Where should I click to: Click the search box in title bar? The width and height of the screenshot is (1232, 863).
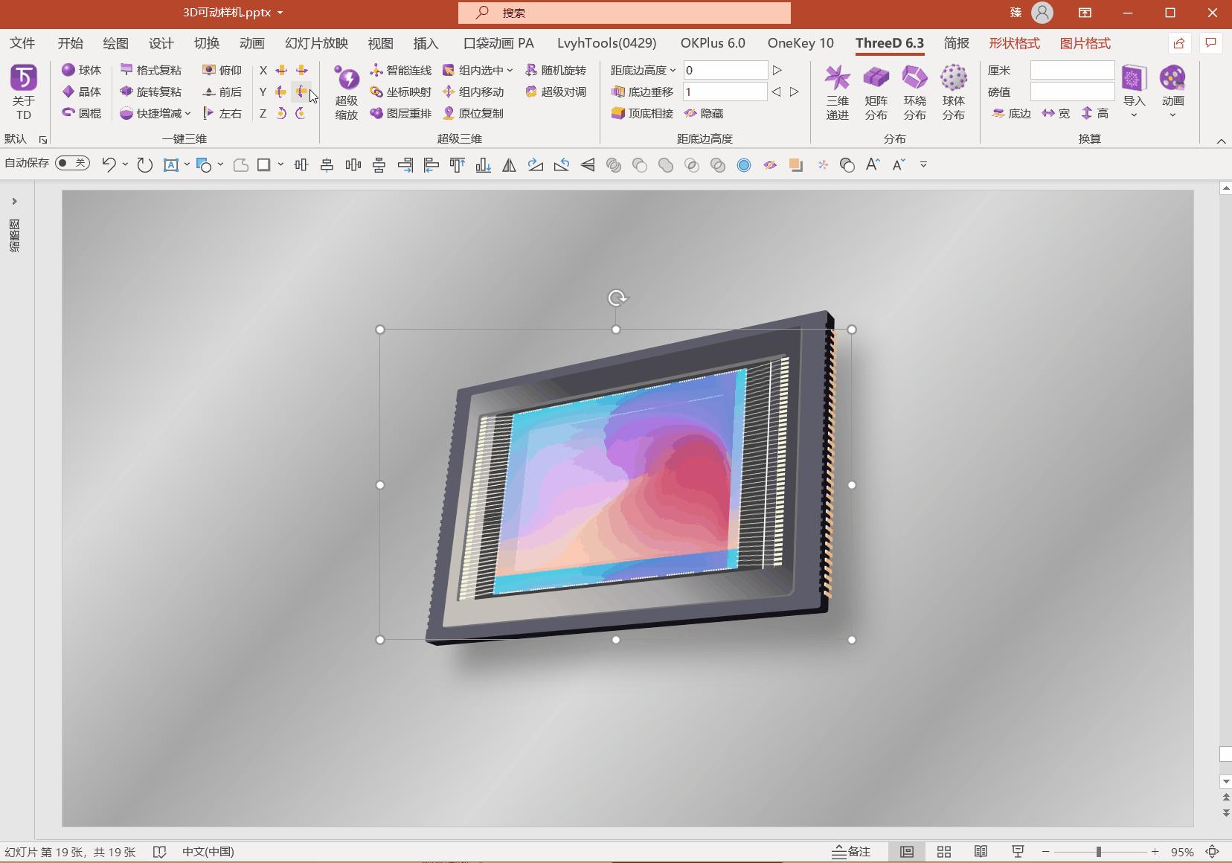click(624, 13)
